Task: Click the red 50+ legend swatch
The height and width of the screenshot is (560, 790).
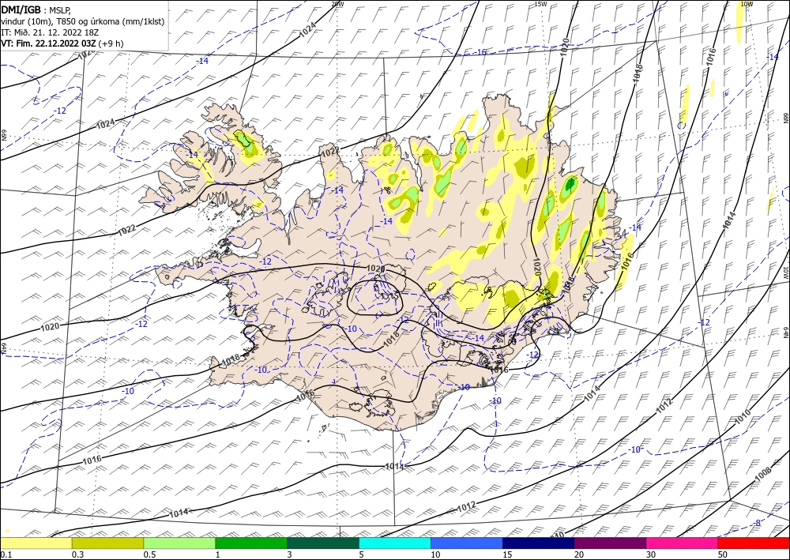Action: coord(754,543)
